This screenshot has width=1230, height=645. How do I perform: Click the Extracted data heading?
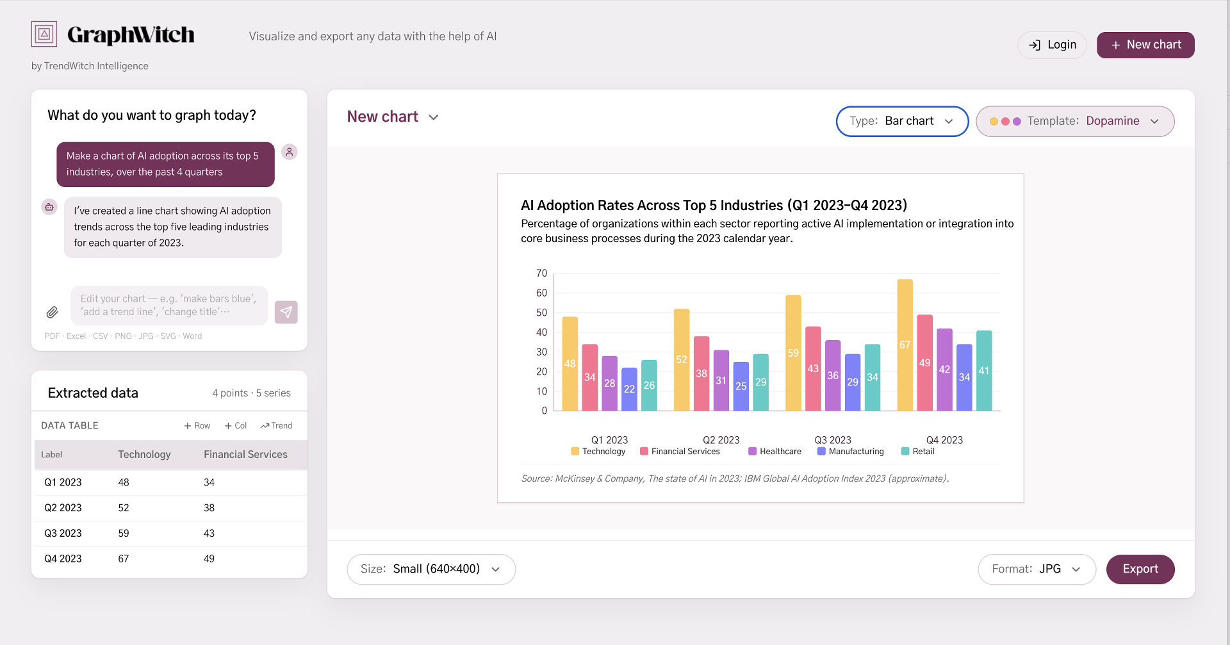tap(93, 393)
